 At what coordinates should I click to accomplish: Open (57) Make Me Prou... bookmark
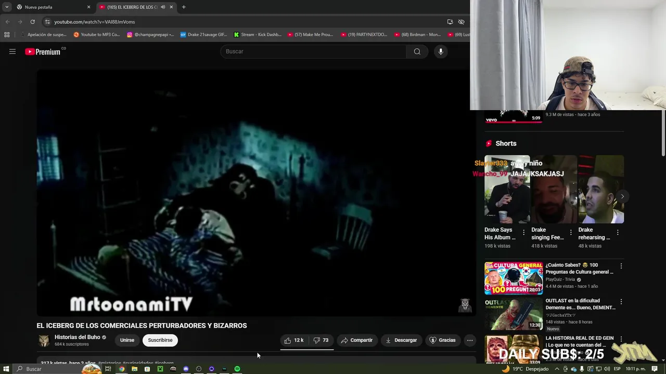tap(310, 35)
